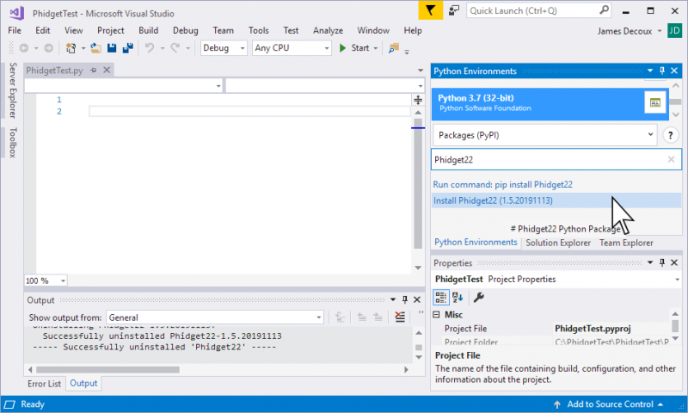Click the Undo arrow icon
This screenshot has height=413, width=688.
point(150,48)
